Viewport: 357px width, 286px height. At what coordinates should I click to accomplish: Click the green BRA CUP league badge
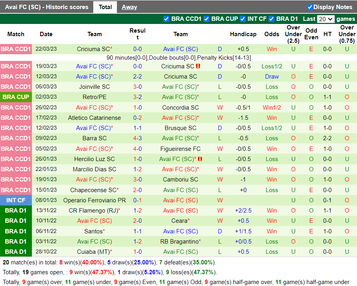point(16,97)
